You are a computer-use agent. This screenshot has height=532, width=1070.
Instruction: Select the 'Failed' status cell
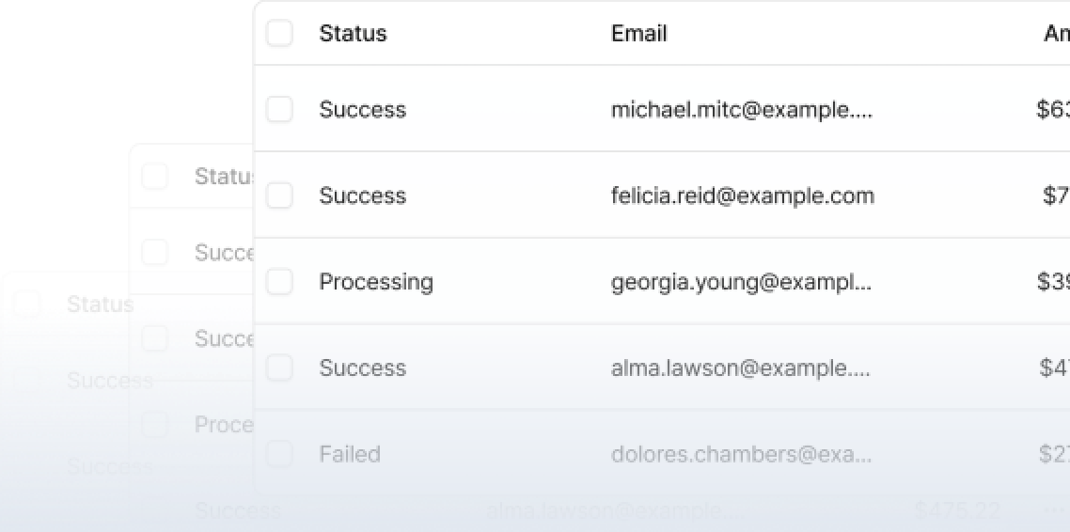click(x=350, y=454)
